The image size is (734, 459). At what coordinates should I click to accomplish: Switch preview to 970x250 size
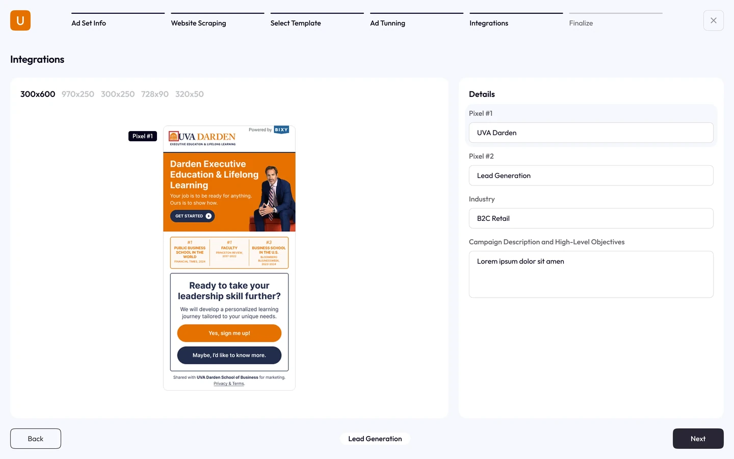pyautogui.click(x=78, y=94)
